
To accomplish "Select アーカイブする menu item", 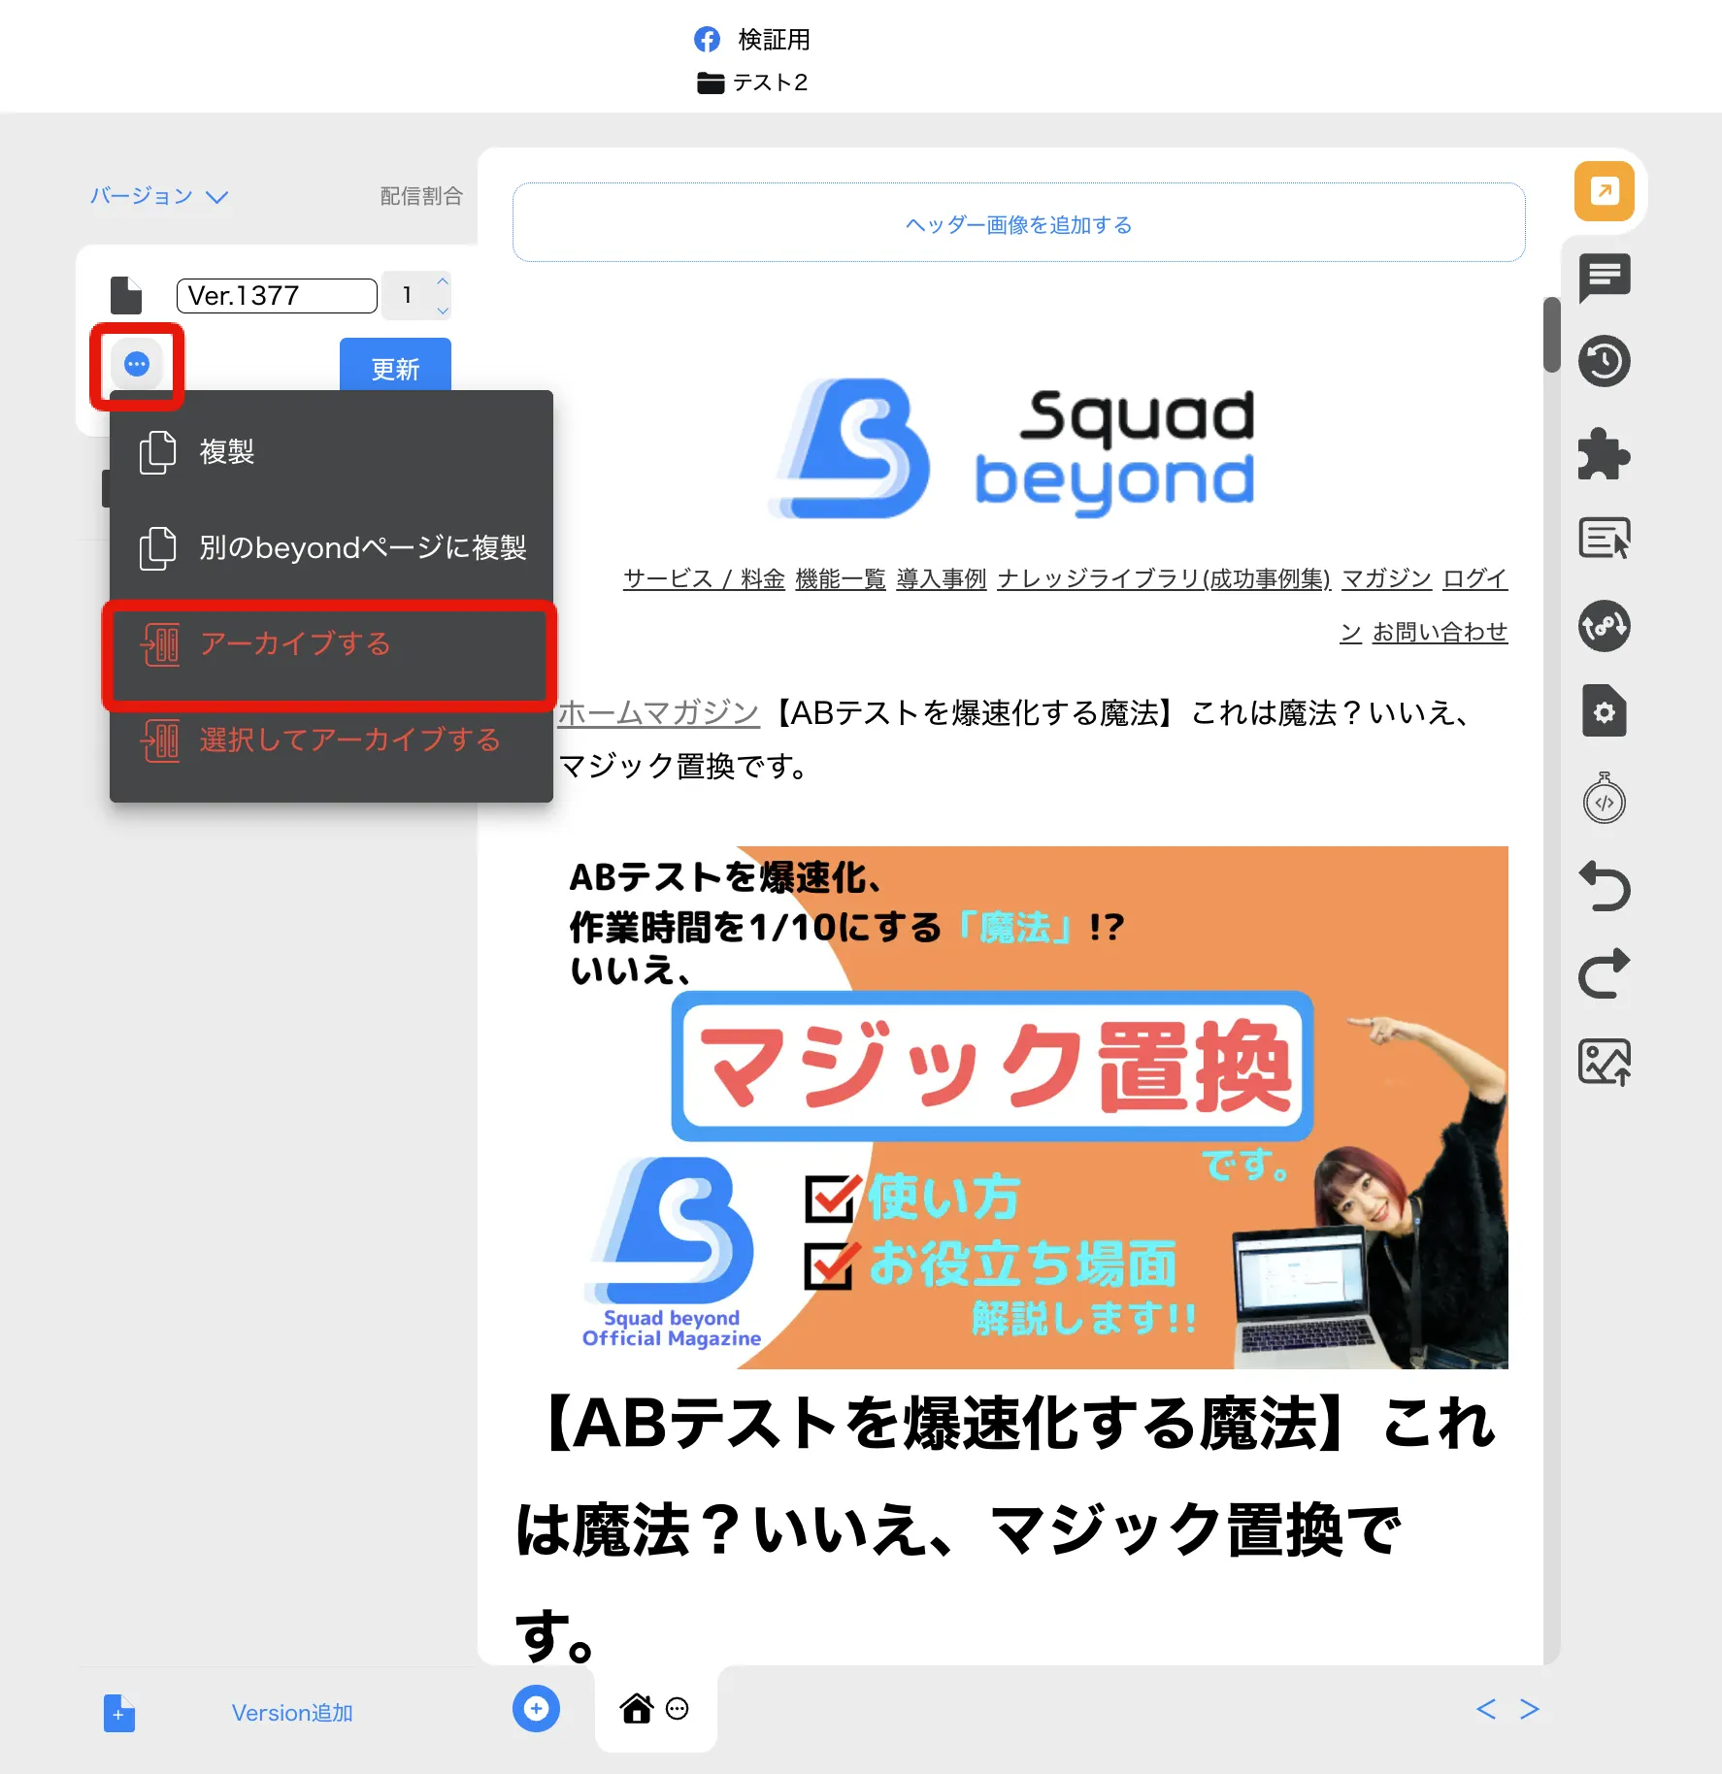I will click(x=331, y=644).
